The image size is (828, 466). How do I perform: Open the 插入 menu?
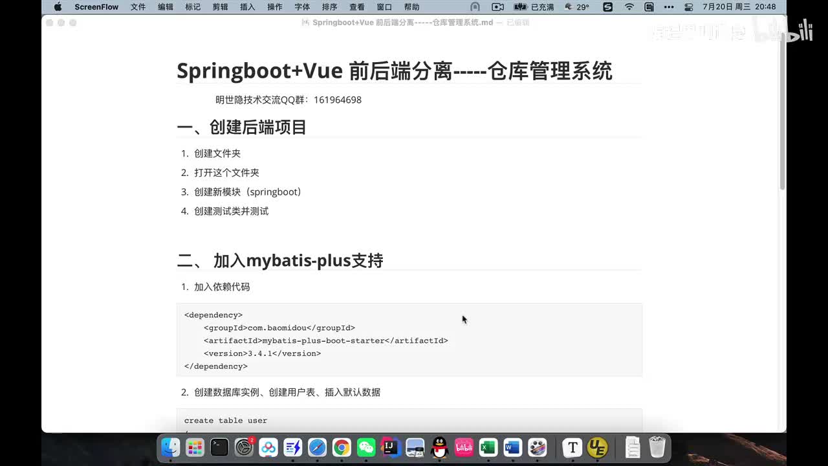tap(247, 7)
